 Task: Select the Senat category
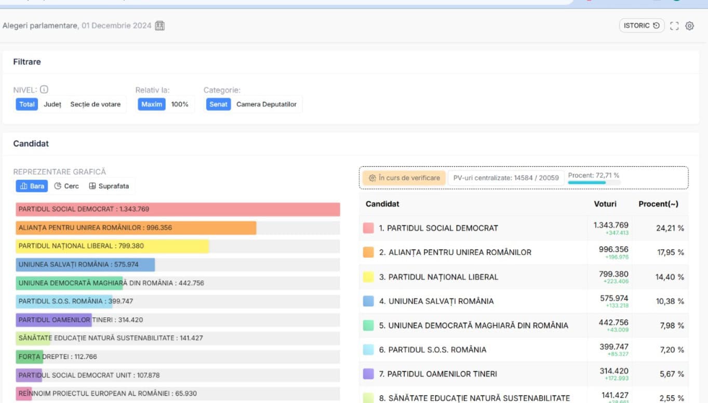218,104
